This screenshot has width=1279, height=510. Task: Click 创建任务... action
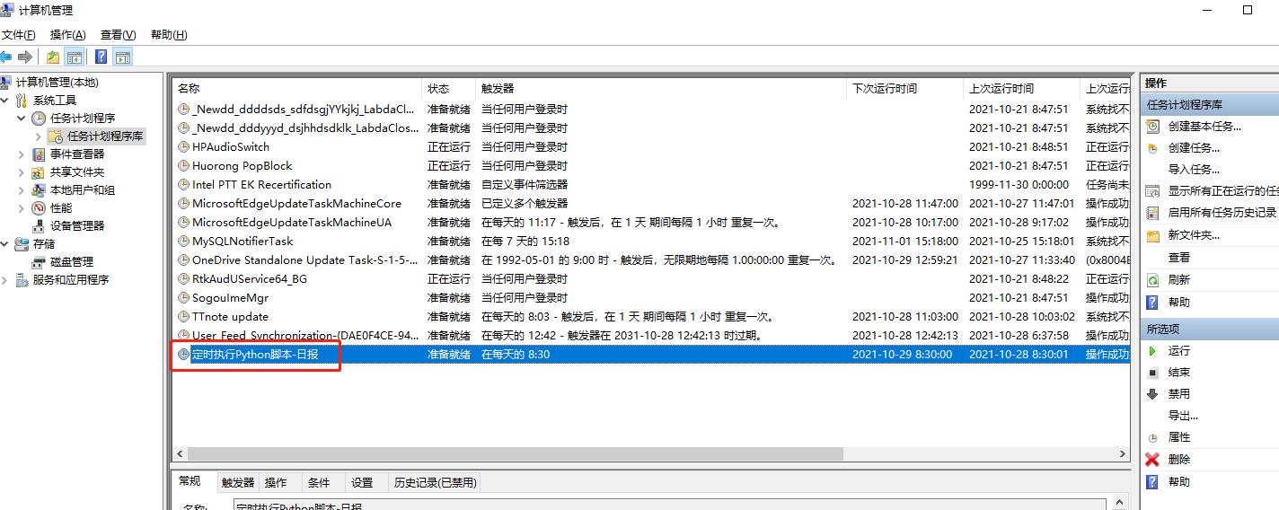coord(1194,148)
